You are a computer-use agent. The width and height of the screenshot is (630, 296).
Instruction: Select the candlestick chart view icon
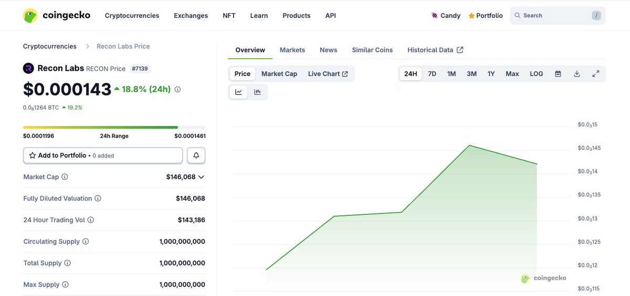[257, 92]
